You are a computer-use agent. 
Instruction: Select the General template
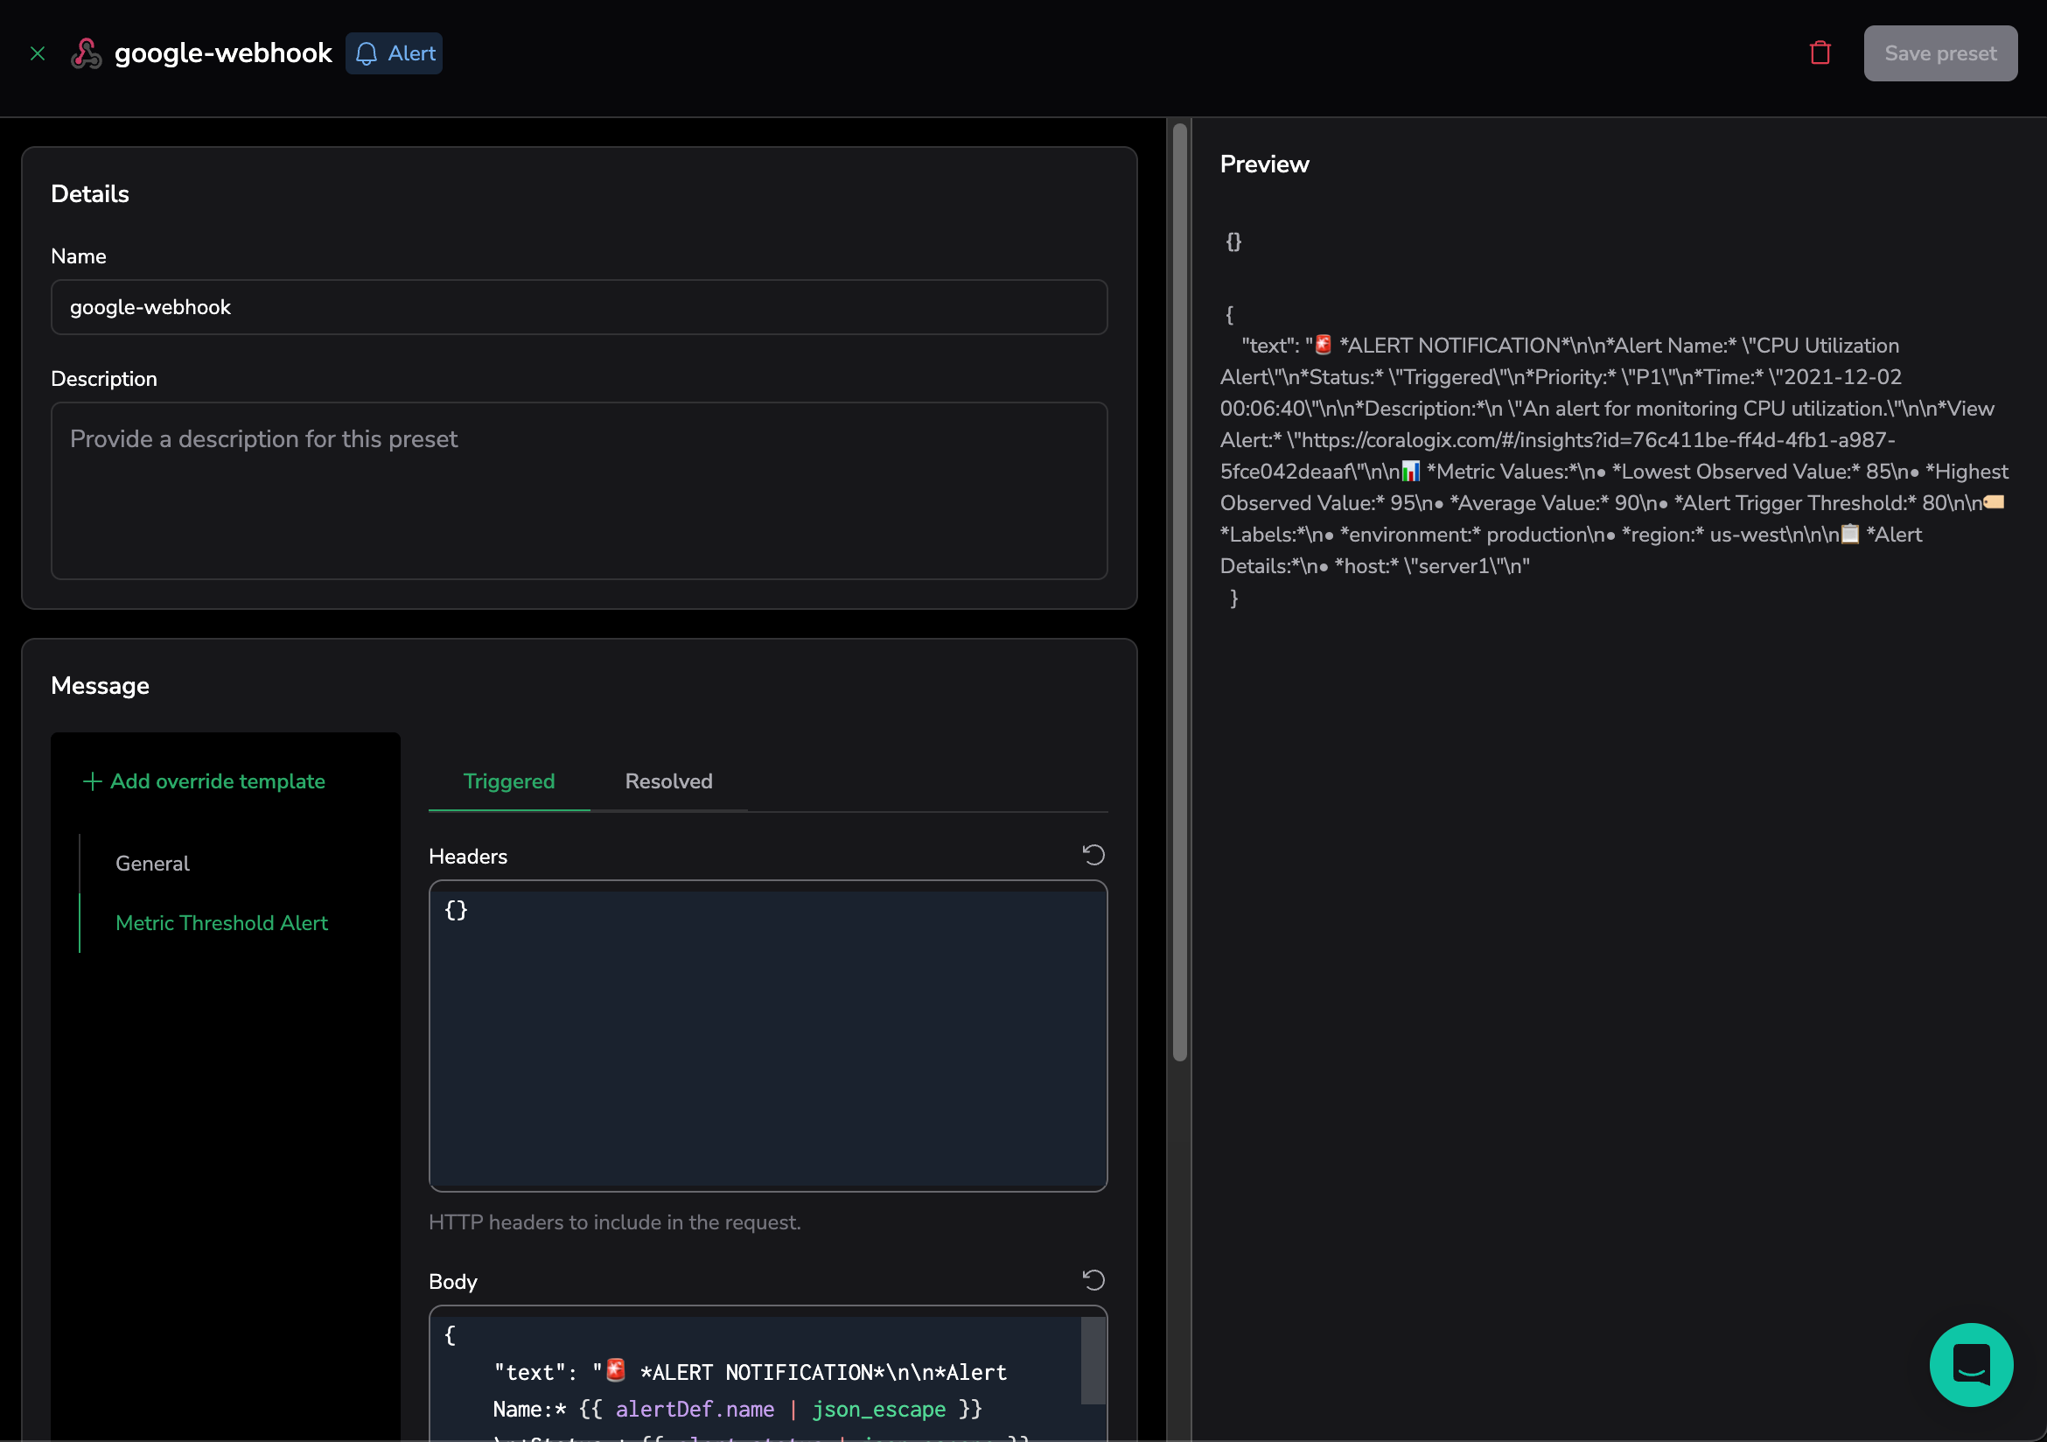[x=152, y=864]
